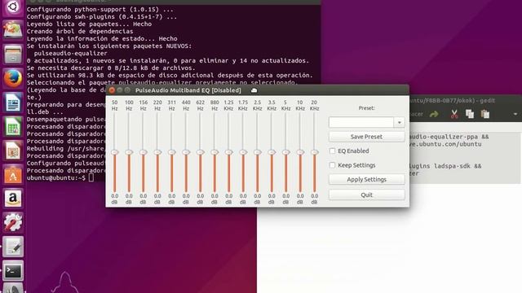Click the installer icon below Dash
This screenshot has height=293, width=522.
click(x=13, y=30)
